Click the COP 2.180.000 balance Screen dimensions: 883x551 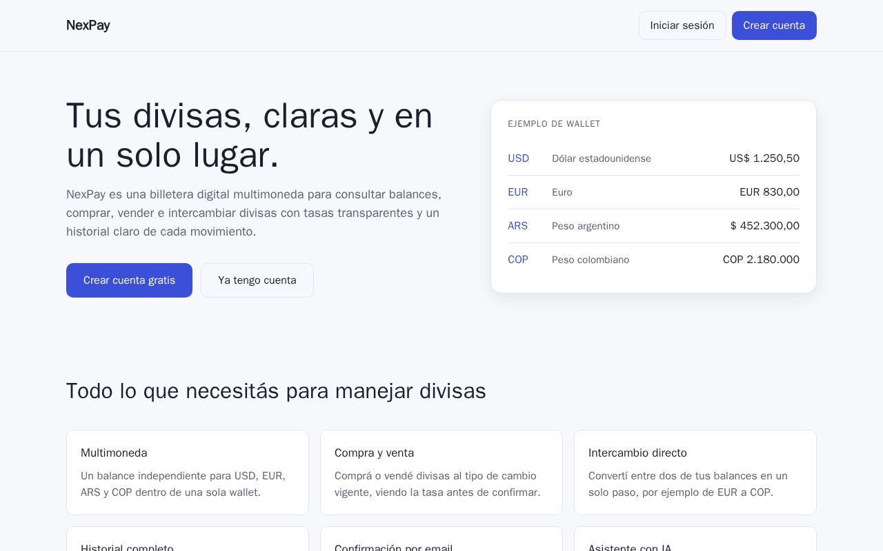[x=761, y=260]
